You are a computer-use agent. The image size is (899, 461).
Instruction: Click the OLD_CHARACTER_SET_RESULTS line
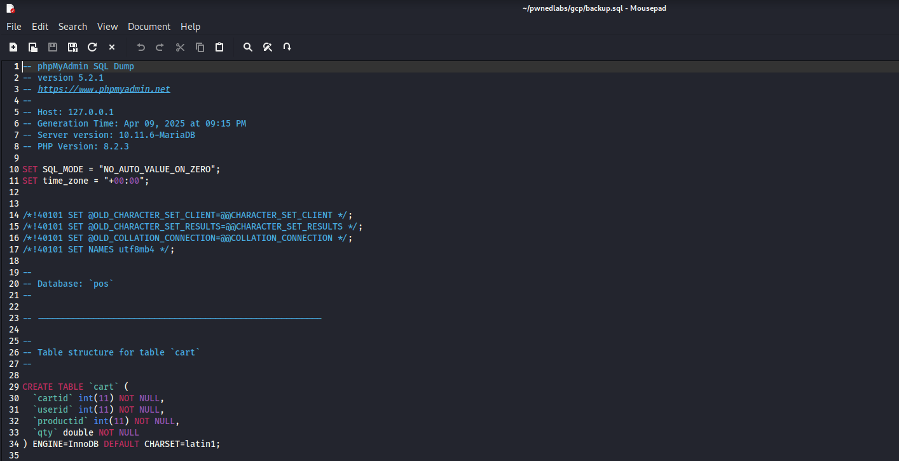point(193,226)
